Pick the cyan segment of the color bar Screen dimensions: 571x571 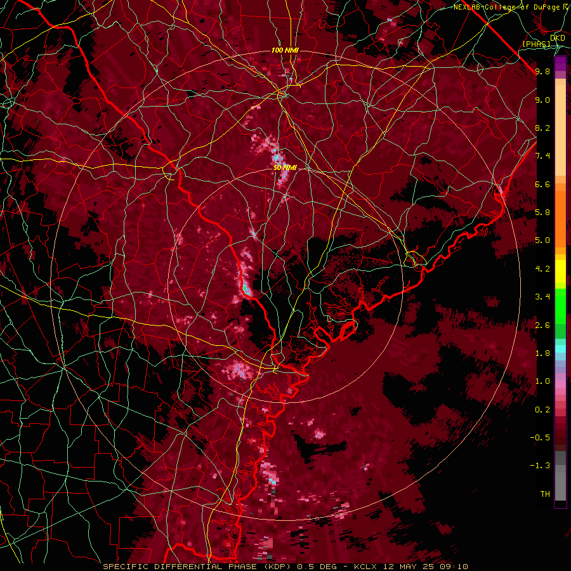[560, 349]
